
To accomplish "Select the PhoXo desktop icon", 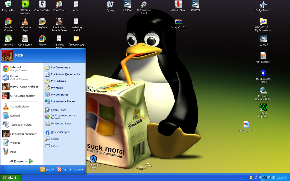I will tap(42, 40).
